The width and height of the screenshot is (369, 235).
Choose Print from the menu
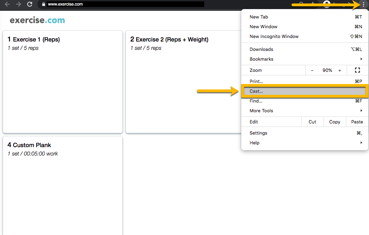pos(257,81)
